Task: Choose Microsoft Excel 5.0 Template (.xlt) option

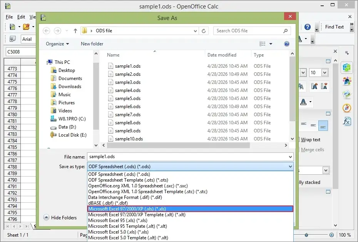Action: tap(190, 238)
